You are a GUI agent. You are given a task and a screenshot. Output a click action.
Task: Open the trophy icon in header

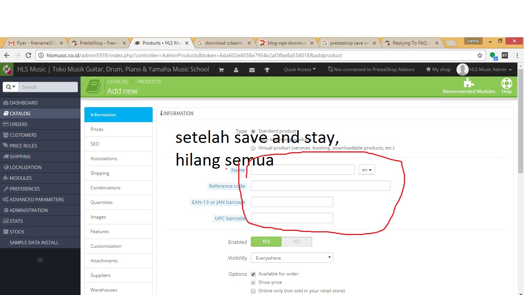coord(267,70)
